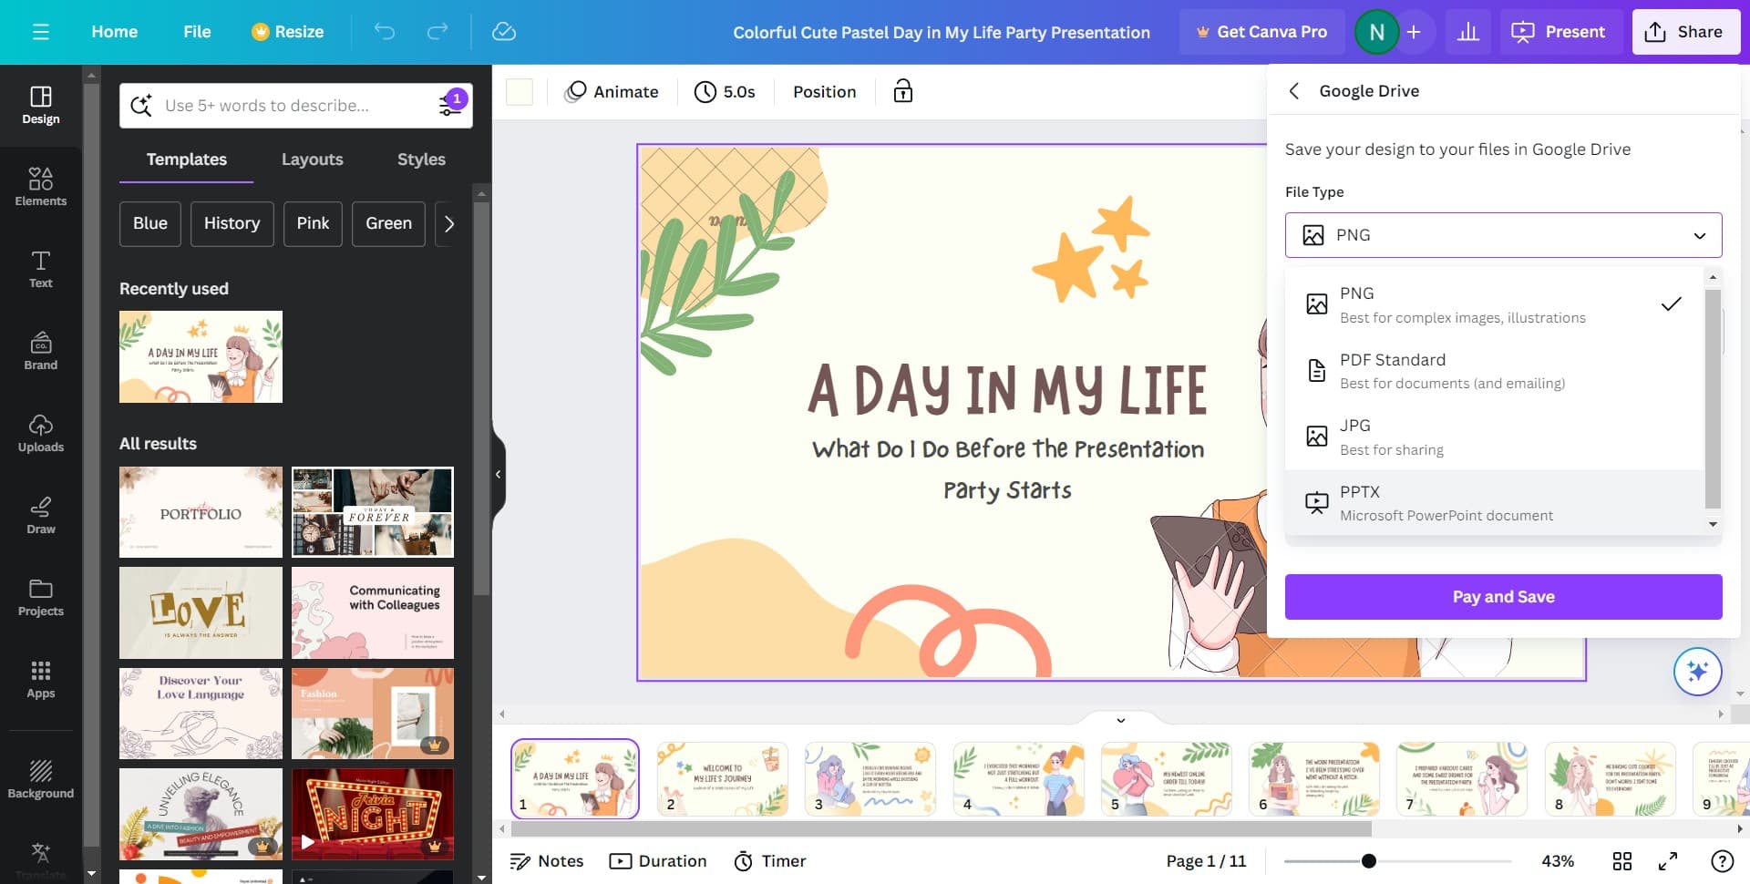Open the Elements panel in sidebar
Viewport: 1750px width, 884px height.
(x=40, y=187)
